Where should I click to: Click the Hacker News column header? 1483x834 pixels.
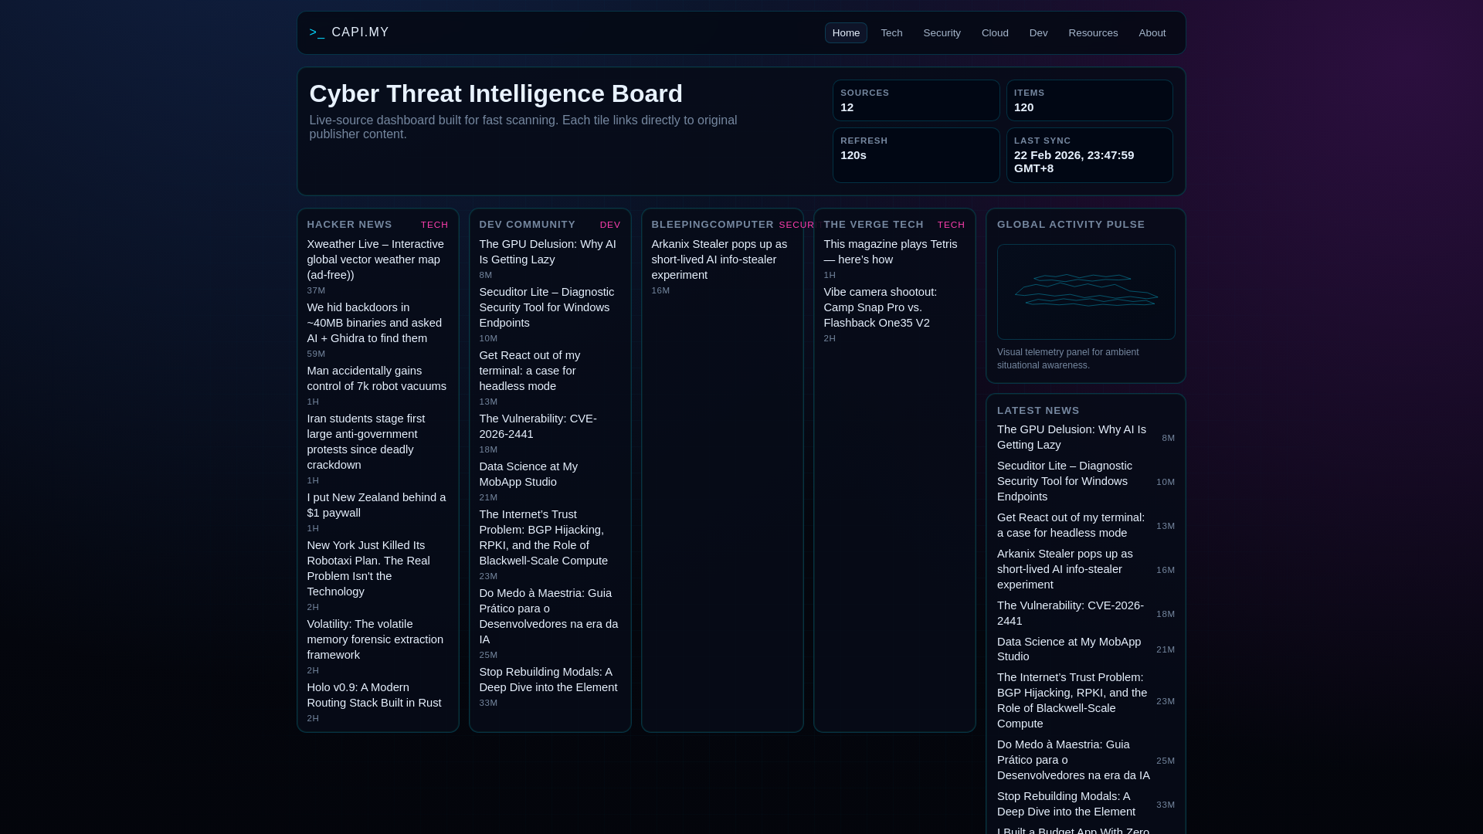[349, 225]
